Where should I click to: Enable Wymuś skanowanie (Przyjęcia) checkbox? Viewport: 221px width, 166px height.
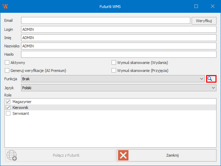(114, 71)
